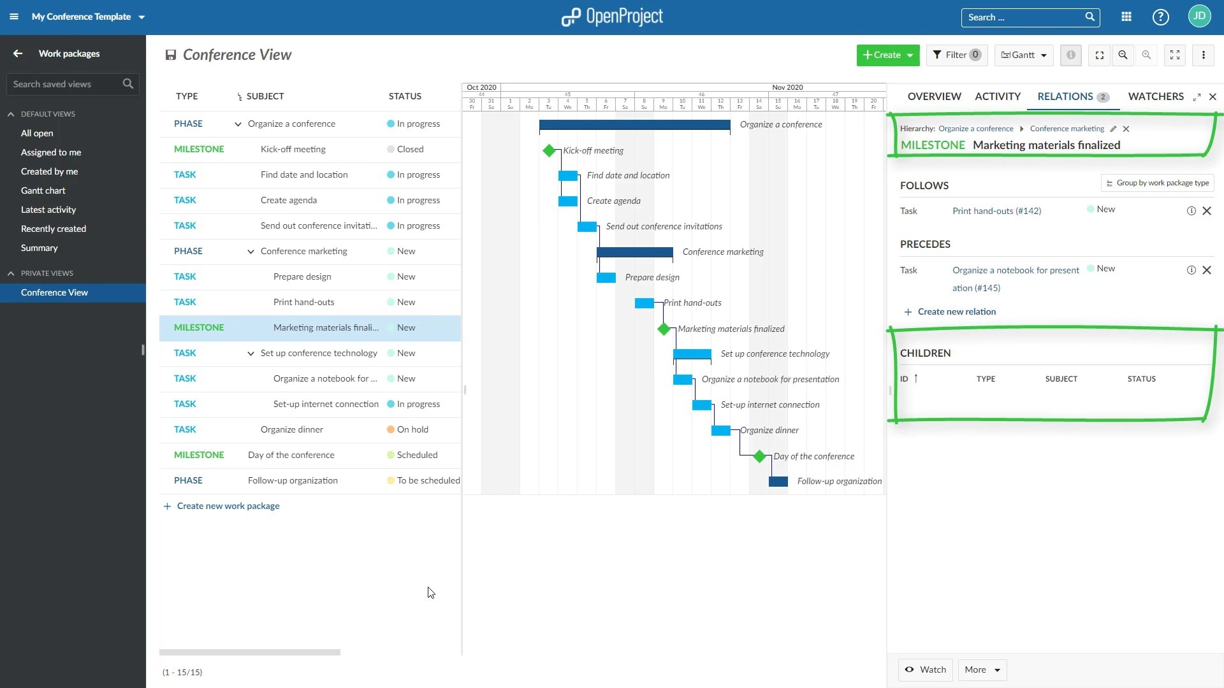1224x688 pixels.
Task: Click the save icon beside Conference View
Action: pos(170,55)
